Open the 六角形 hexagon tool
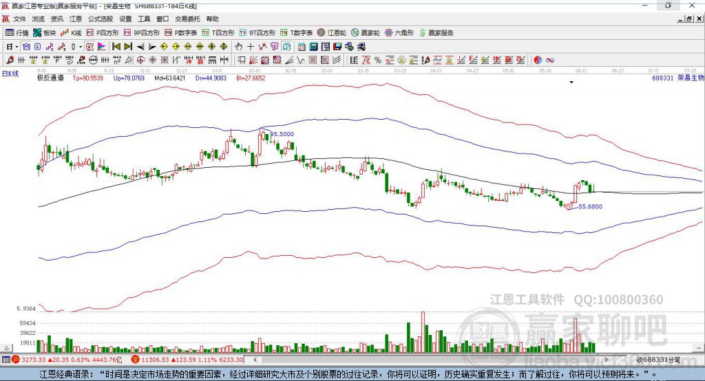 (399, 33)
